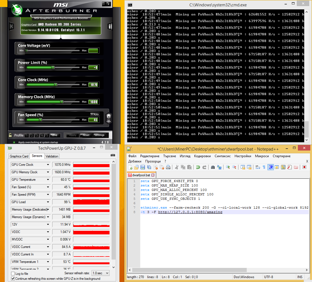This screenshot has width=312, height=282.
Task: Click the Notepad++ horizontal scrollbar thumb
Action: click(x=189, y=270)
